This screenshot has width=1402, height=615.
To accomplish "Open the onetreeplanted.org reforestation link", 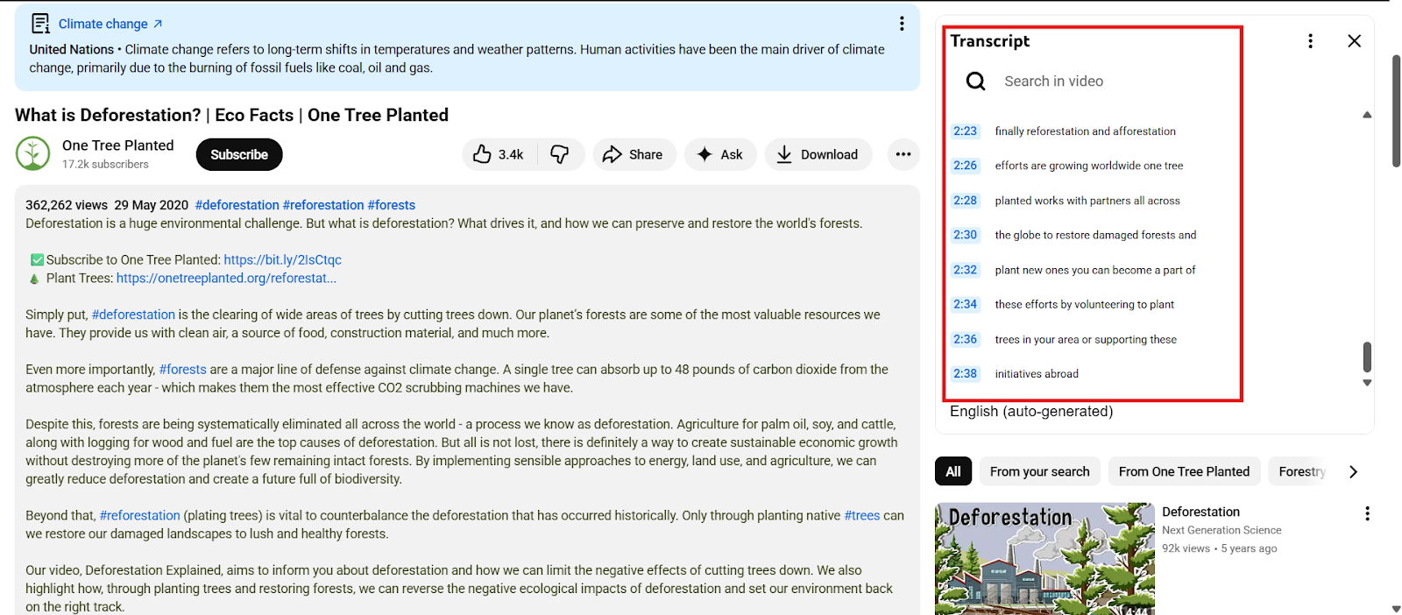I will [x=226, y=279].
